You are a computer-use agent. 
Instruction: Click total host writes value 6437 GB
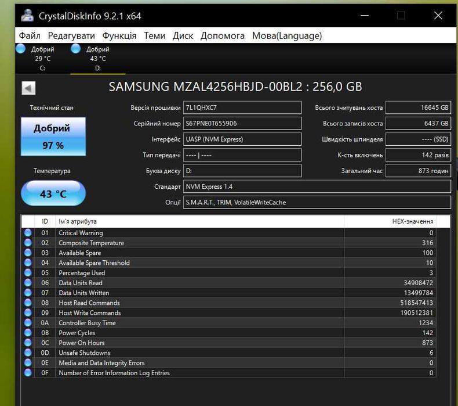418,123
